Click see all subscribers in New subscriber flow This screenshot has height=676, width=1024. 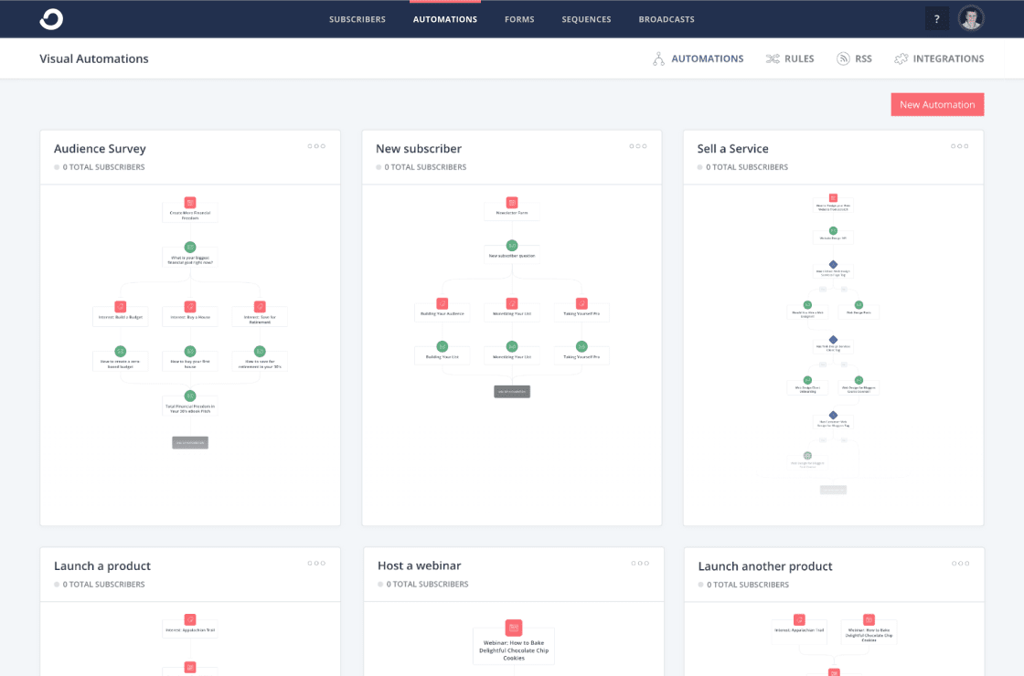tap(512, 391)
